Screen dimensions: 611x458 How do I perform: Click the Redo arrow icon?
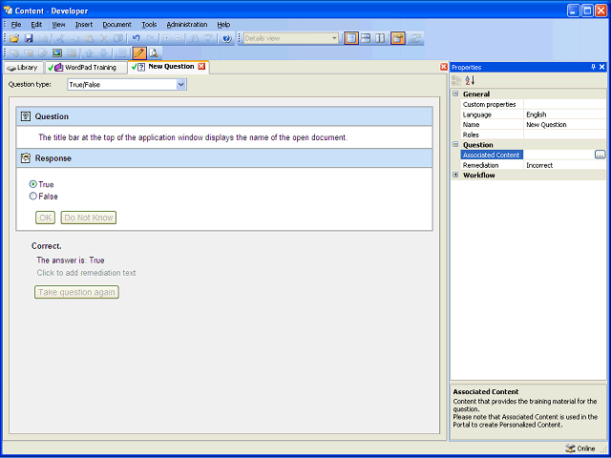point(150,38)
